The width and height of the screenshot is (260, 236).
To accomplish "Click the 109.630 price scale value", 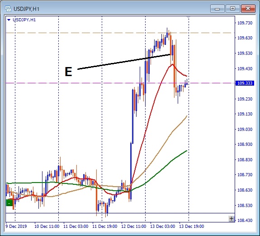I will tap(245, 38).
